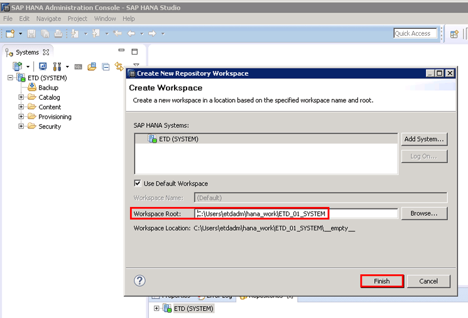This screenshot has width=468, height=318.
Task: Click the Link with Editor arrows icon
Action: pyautogui.click(x=119, y=66)
